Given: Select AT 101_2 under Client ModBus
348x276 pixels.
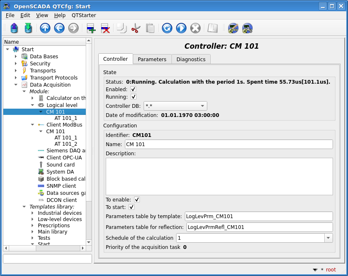Looking at the screenshot, I should click(66, 144).
